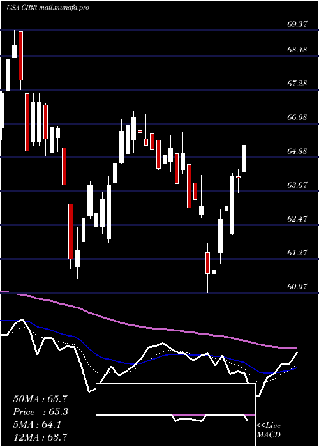This screenshot has height=447, width=319.
Task: Click the 63.67 price axis label
Action: click(297, 185)
